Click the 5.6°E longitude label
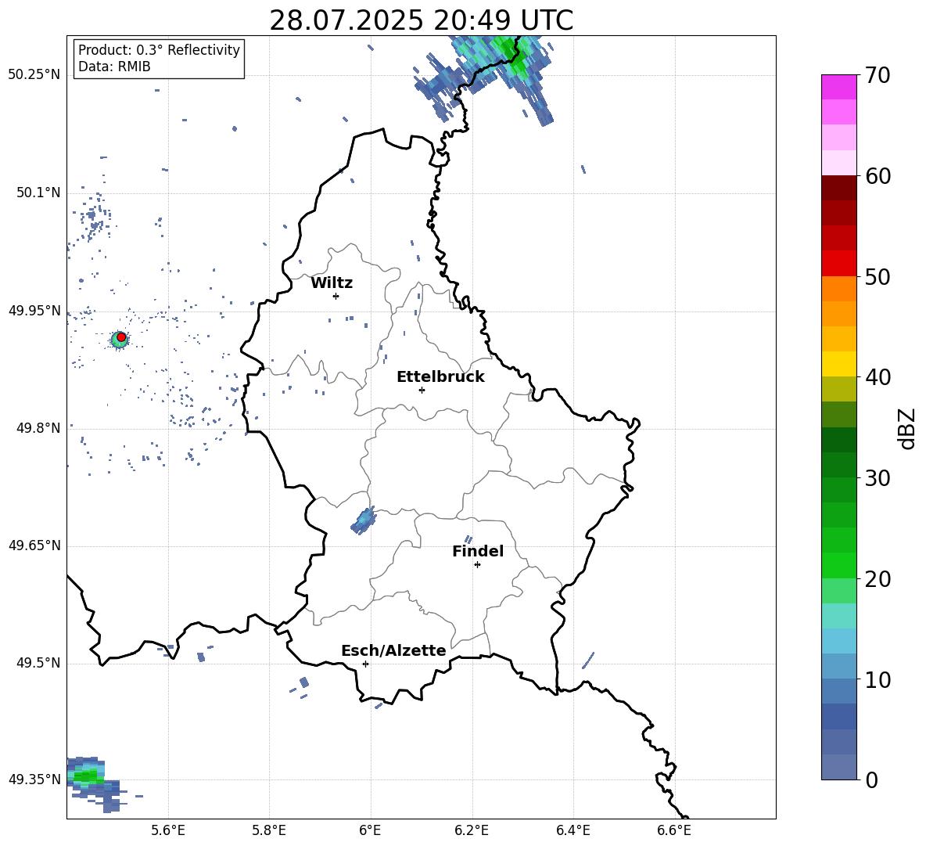 168,830
